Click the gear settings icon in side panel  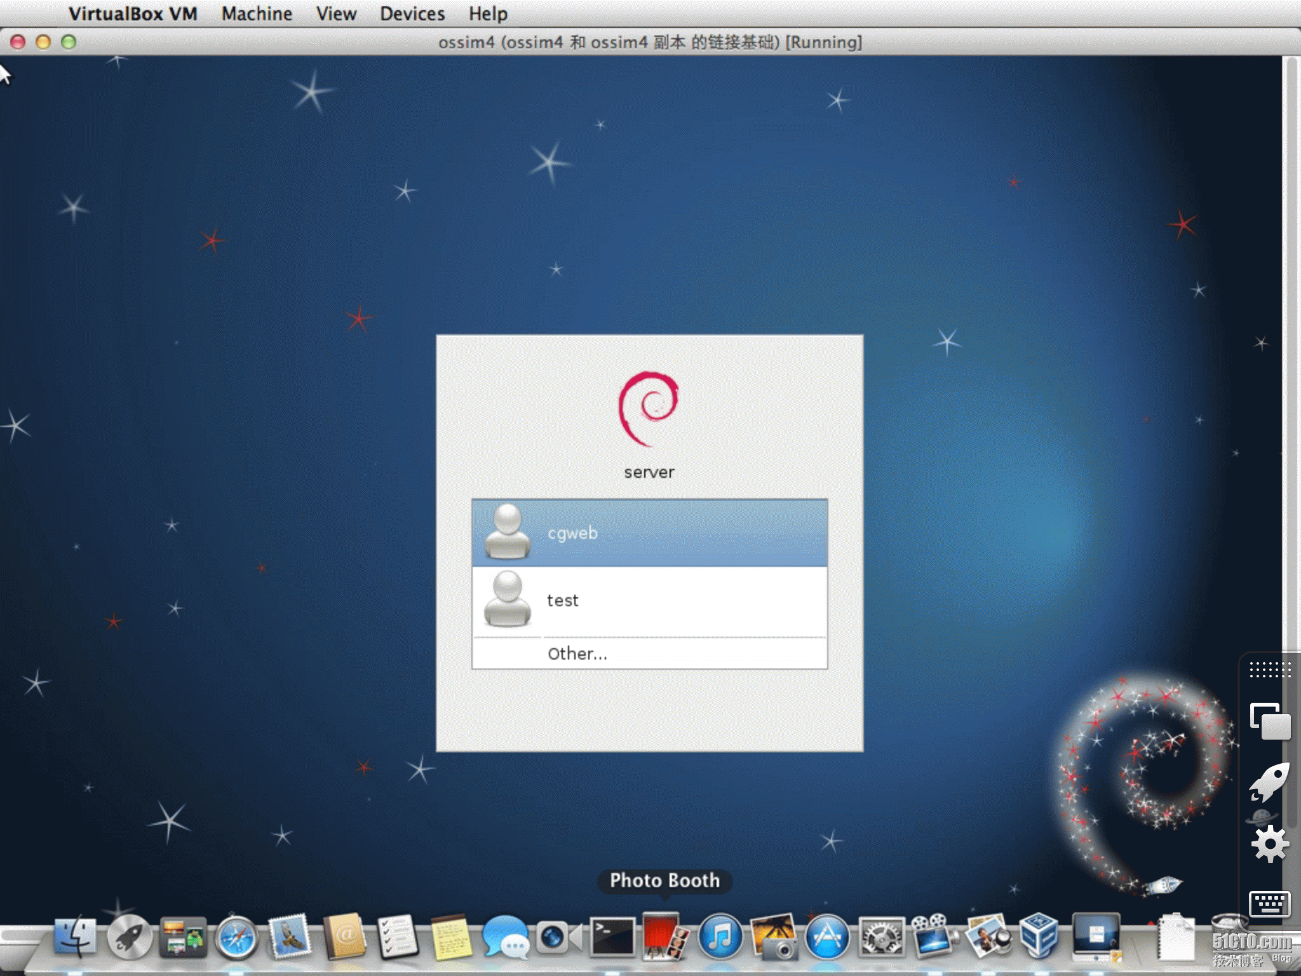pos(1269,844)
